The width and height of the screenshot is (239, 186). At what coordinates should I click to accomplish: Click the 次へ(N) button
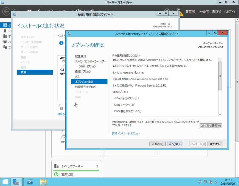click(x=175, y=144)
